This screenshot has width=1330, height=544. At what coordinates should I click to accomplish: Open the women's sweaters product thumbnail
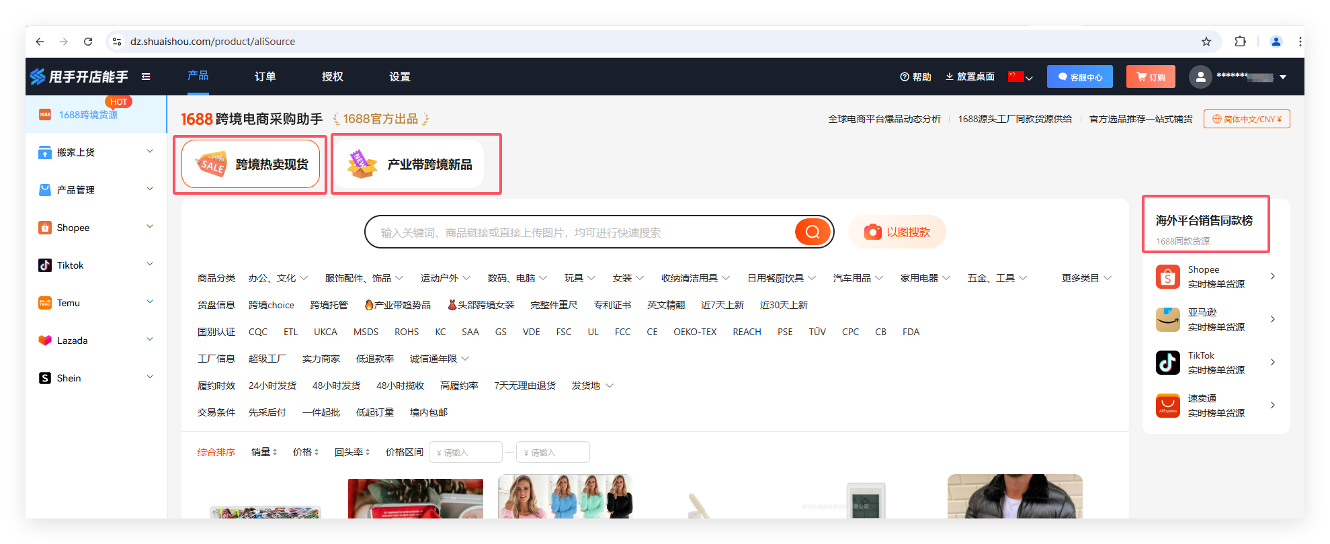click(x=565, y=496)
